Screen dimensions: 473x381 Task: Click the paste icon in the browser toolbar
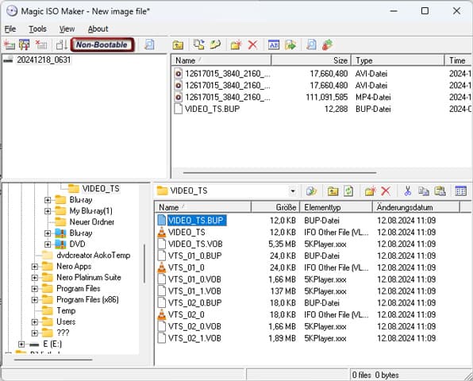pos(440,191)
